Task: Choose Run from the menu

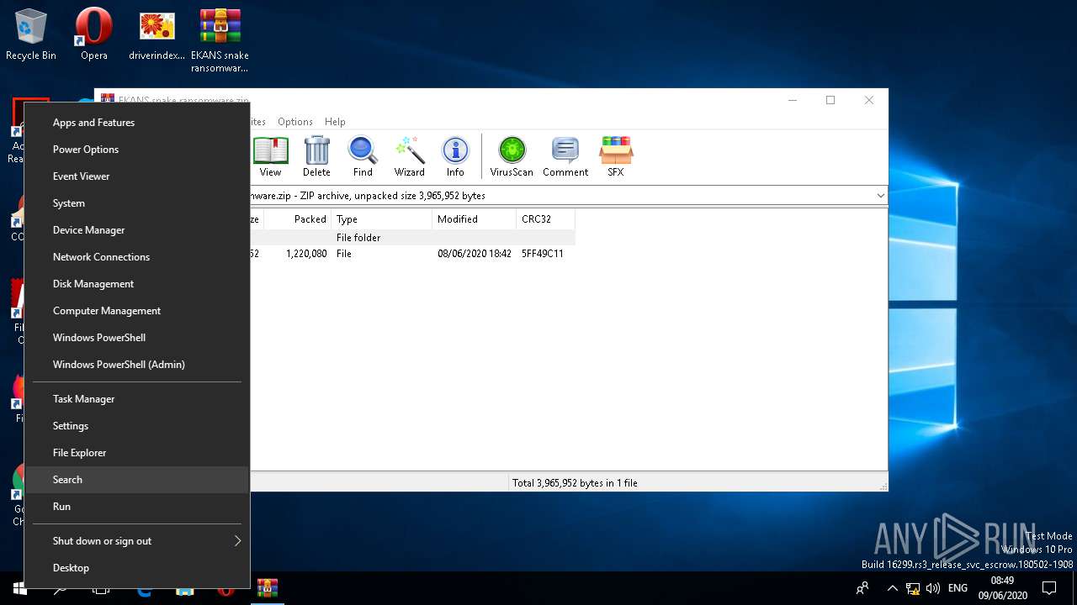Action: [137, 507]
